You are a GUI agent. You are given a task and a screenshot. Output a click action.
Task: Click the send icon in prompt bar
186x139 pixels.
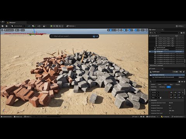pyautogui.click(x=97, y=36)
